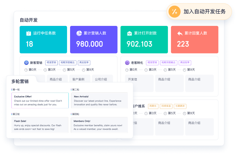Click the purple 高回报率 tag in 老客转化

pyautogui.click(x=185, y=63)
